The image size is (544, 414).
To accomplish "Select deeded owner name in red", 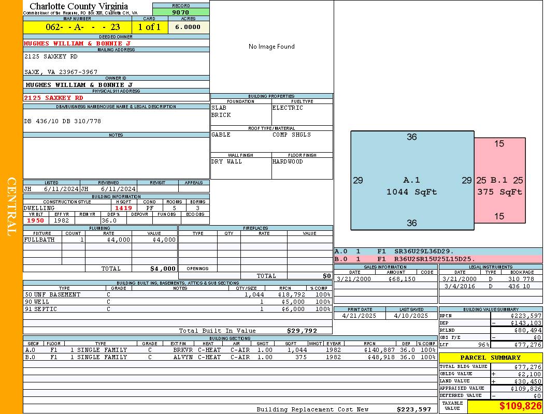I will (77, 43).
